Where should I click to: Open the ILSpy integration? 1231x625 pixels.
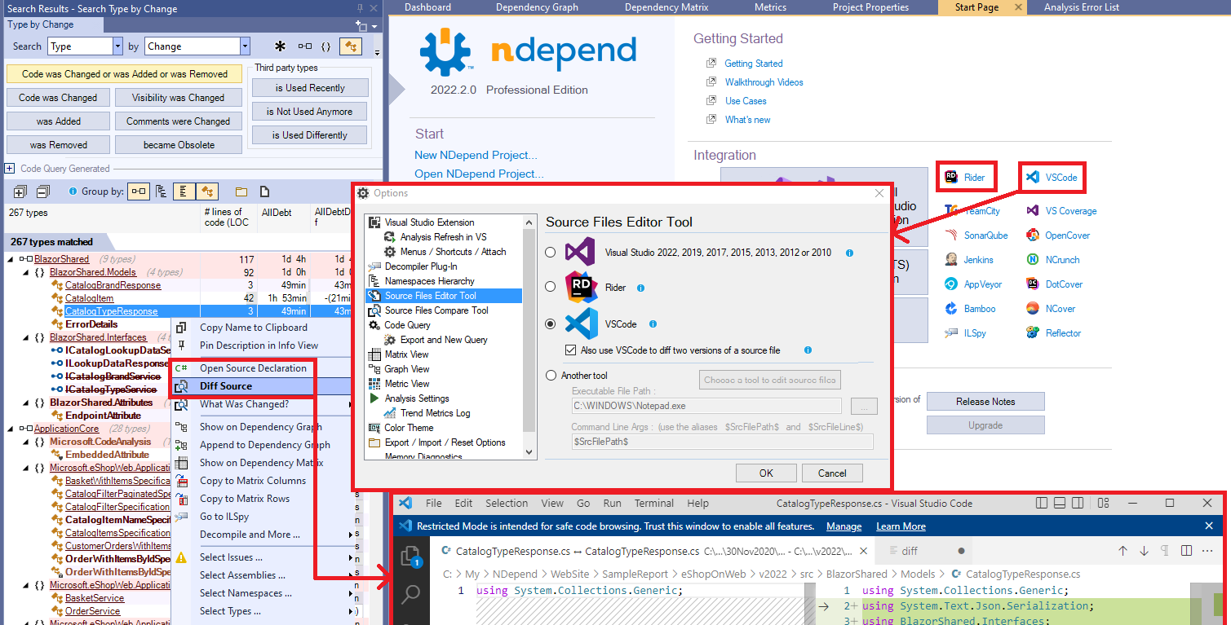[967, 333]
